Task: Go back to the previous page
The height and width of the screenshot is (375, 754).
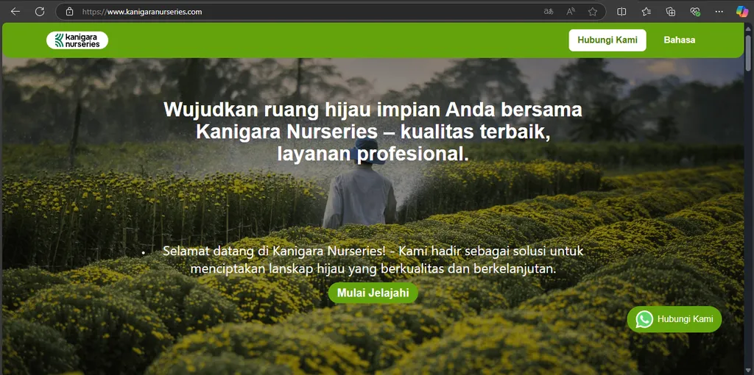Action: [x=15, y=12]
